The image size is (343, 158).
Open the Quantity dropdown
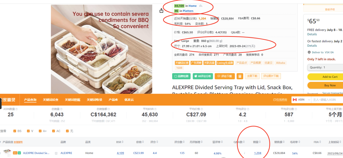point(325,67)
